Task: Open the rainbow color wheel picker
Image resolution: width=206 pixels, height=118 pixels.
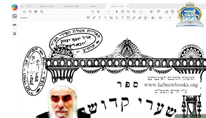Action: pos(14,7)
